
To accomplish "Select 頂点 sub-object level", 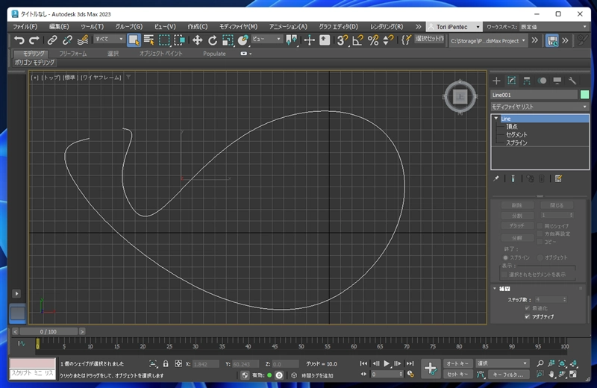I will [x=512, y=126].
